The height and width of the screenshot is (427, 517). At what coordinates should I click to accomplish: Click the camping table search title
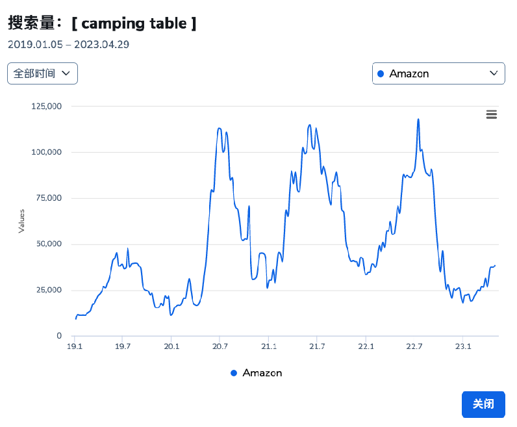coord(102,24)
